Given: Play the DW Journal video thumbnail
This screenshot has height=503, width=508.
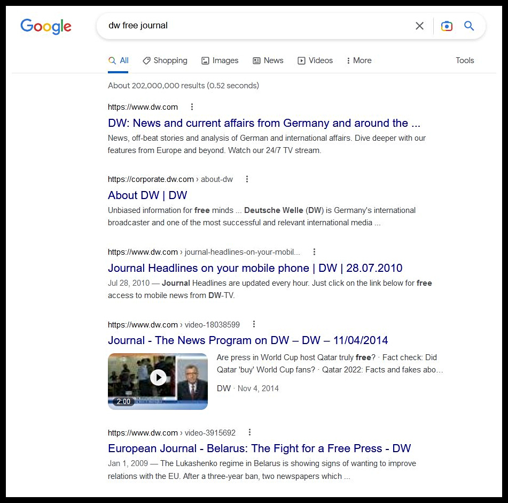Looking at the screenshot, I should (x=158, y=381).
